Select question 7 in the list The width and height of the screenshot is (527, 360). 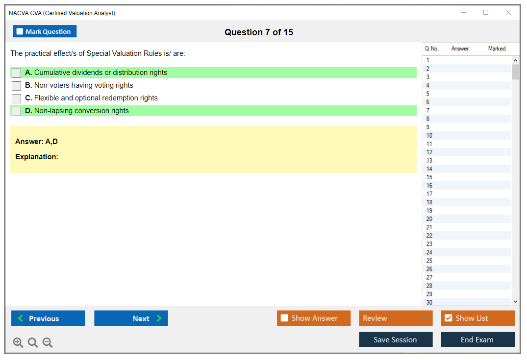(x=428, y=110)
